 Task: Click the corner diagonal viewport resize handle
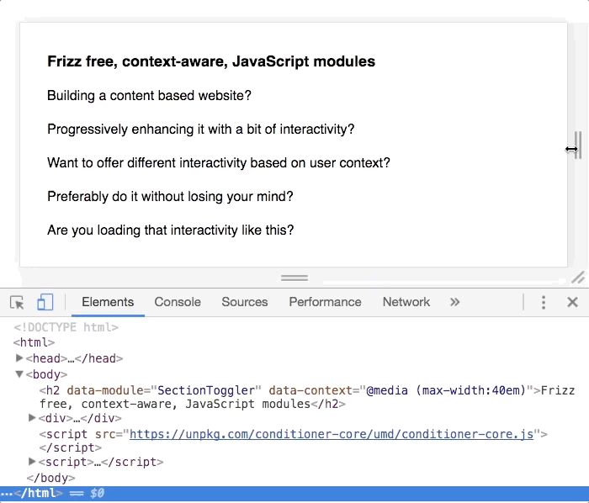(x=578, y=278)
